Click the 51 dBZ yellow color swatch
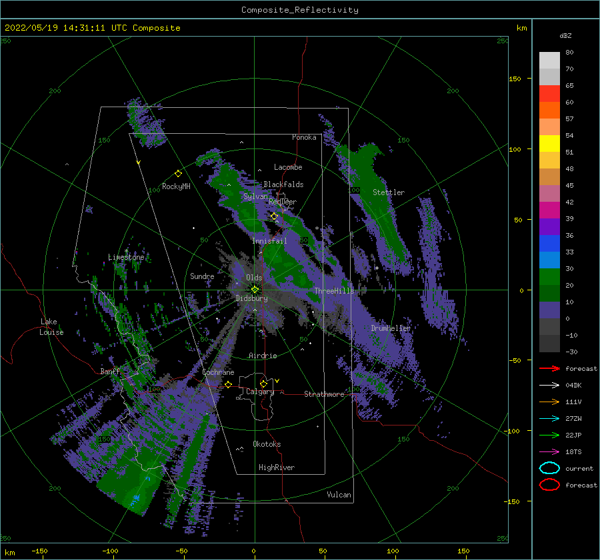Image resolution: width=600 pixels, height=560 pixels. click(549, 143)
